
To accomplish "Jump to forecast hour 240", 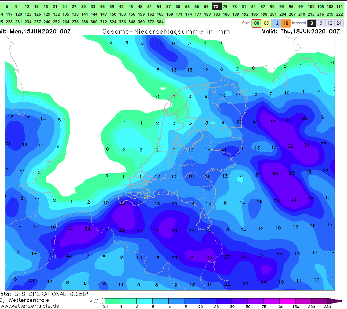I will 47,22.
